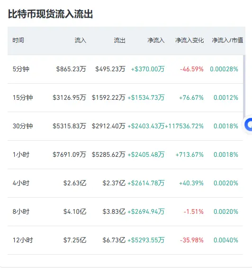Click the 流出 column header

[x=120, y=40]
